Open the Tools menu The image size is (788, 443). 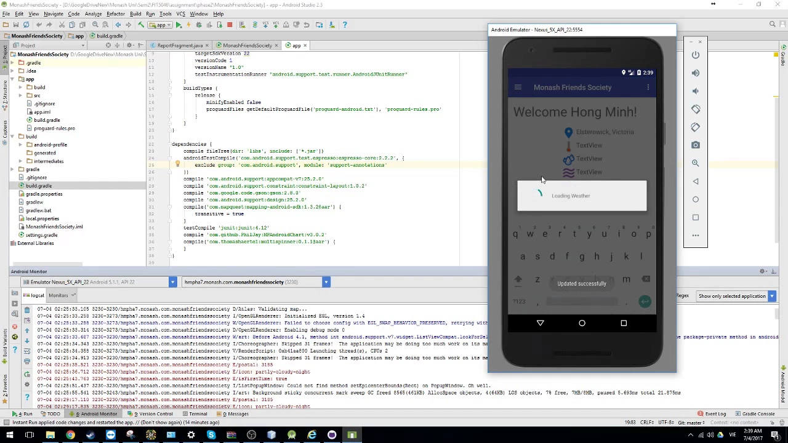(x=165, y=14)
